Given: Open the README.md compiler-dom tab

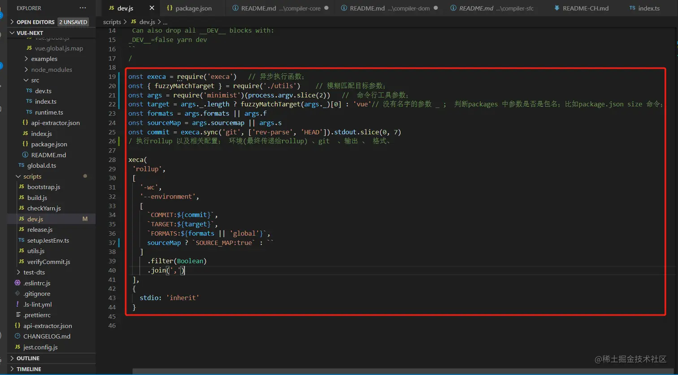Looking at the screenshot, I should coord(389,8).
